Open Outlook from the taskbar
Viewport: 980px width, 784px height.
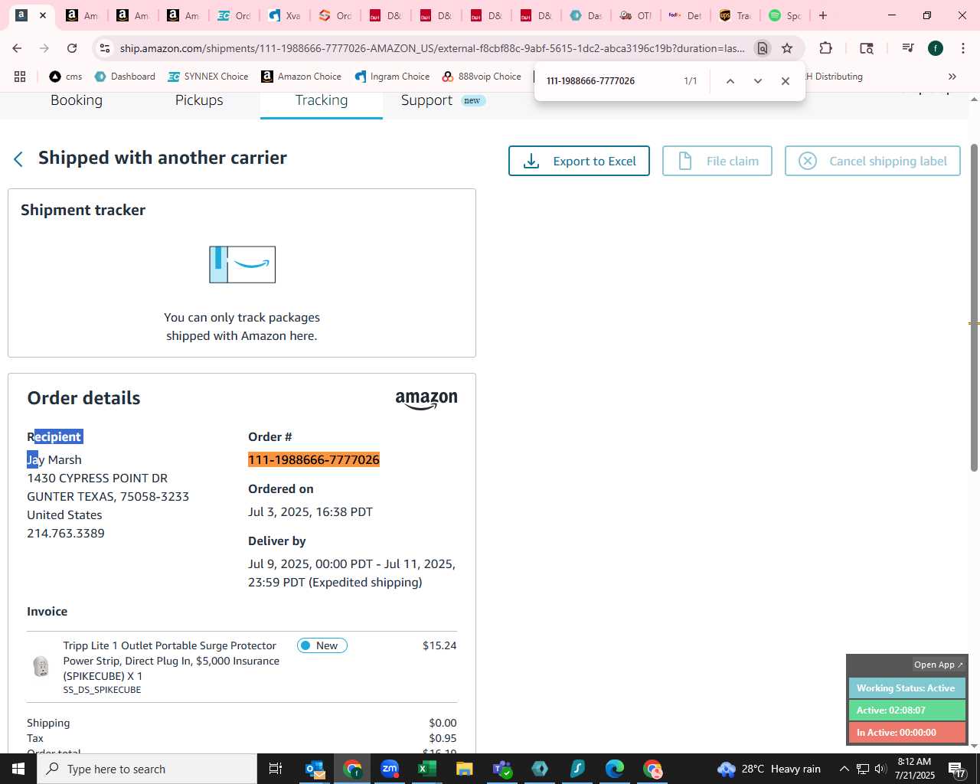(315, 769)
